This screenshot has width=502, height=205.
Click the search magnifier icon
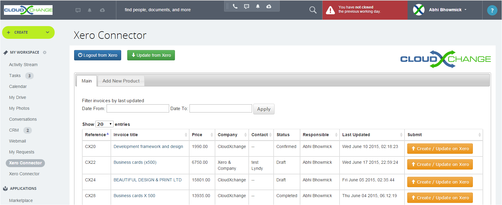[313, 10]
